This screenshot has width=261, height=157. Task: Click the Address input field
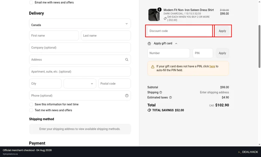[x=80, y=59]
